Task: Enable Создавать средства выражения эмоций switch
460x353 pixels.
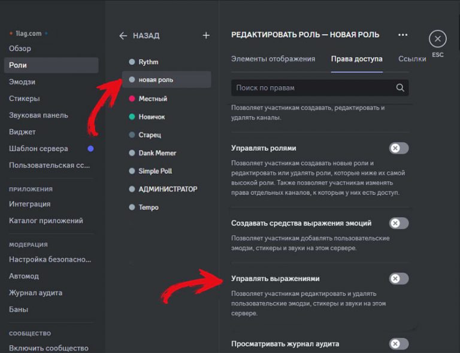Action: (398, 223)
